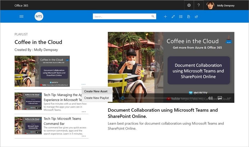The width and height of the screenshot is (249, 147).
Task: Click the plus add icon in toolbar
Action: click(x=165, y=16)
